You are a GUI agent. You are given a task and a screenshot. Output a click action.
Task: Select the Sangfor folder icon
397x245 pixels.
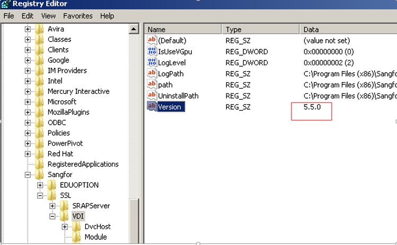coord(39,174)
